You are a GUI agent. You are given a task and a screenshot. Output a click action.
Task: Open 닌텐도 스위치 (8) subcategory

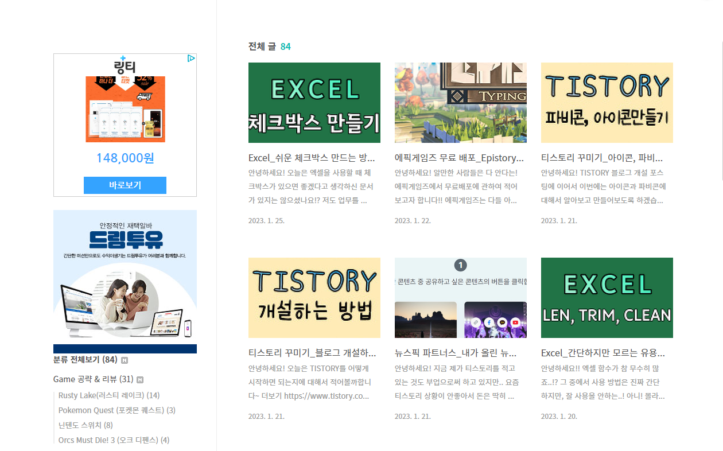coord(85,425)
